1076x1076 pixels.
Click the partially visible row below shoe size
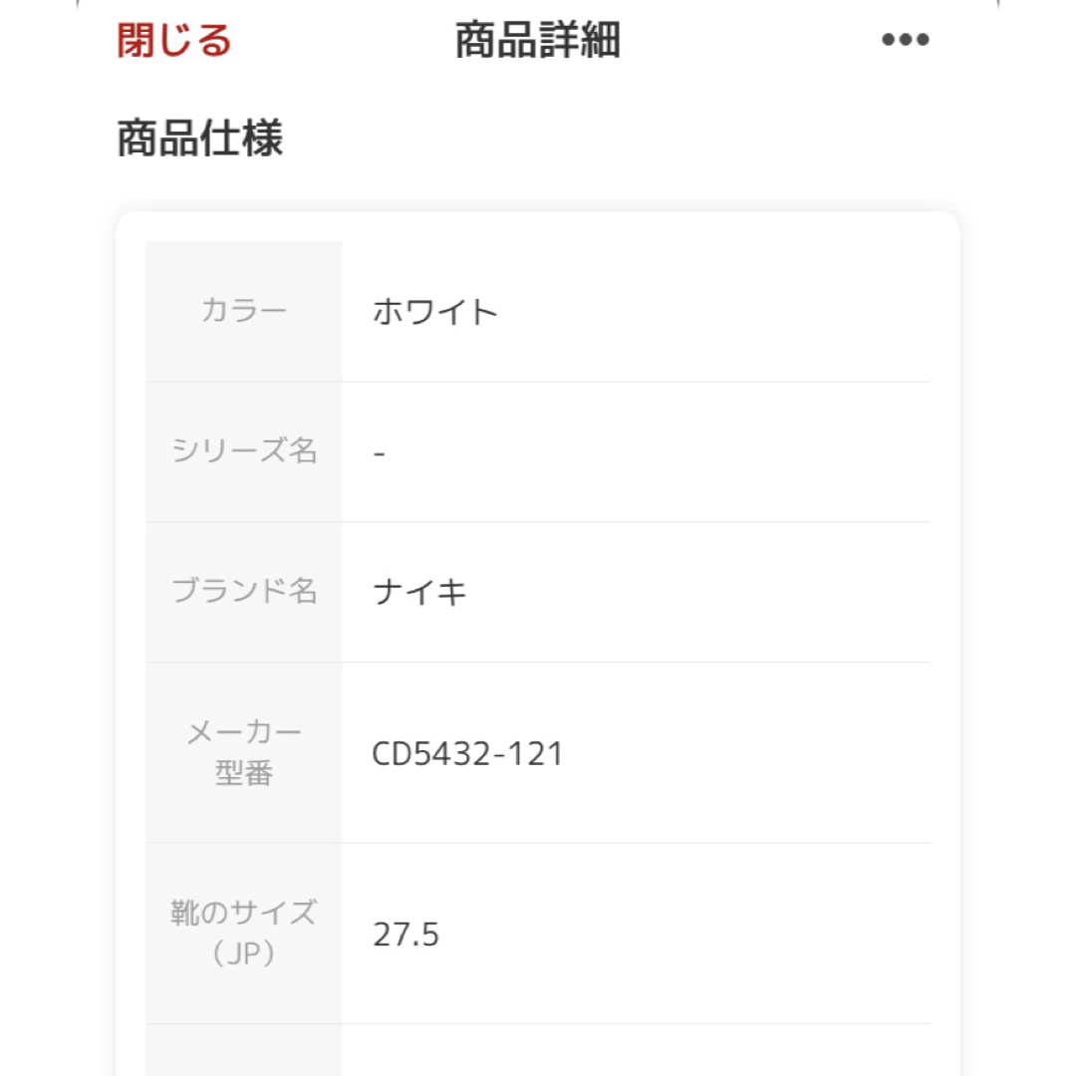(x=538, y=1051)
